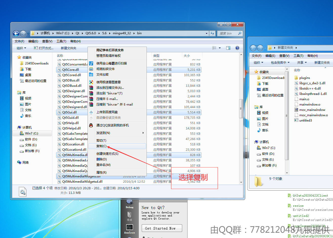This screenshot has height=238, width=333.
Task: Open 包含到库中 dropdown in right window
Action: (280, 62)
